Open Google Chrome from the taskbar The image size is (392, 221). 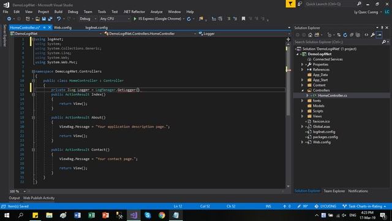(x=162, y=215)
